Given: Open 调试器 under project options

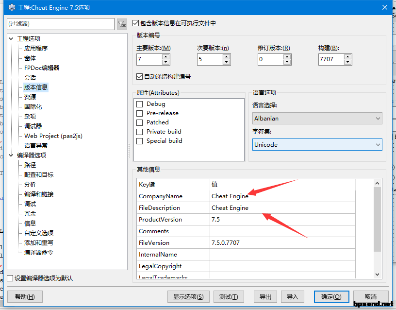Looking at the screenshot, I should (33, 126).
